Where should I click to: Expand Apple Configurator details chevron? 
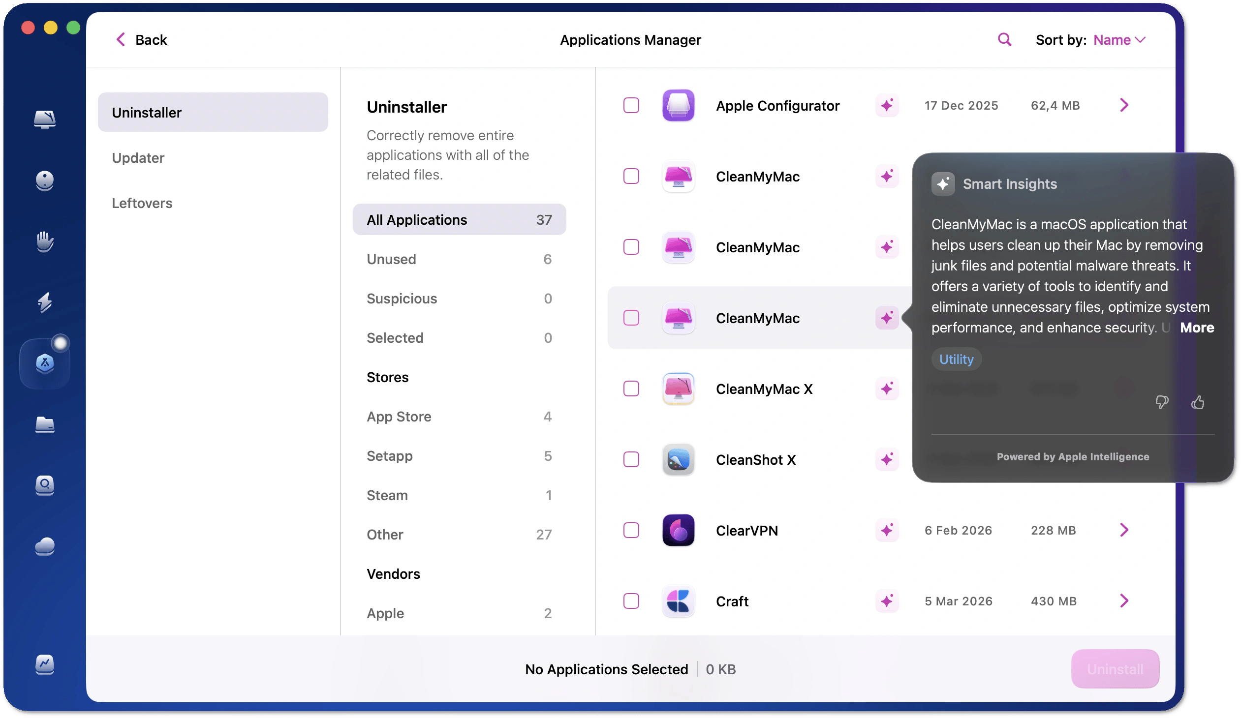coord(1124,105)
